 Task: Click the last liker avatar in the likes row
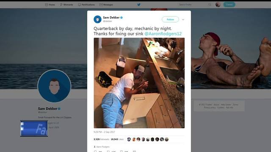pyautogui.click(x=166, y=139)
